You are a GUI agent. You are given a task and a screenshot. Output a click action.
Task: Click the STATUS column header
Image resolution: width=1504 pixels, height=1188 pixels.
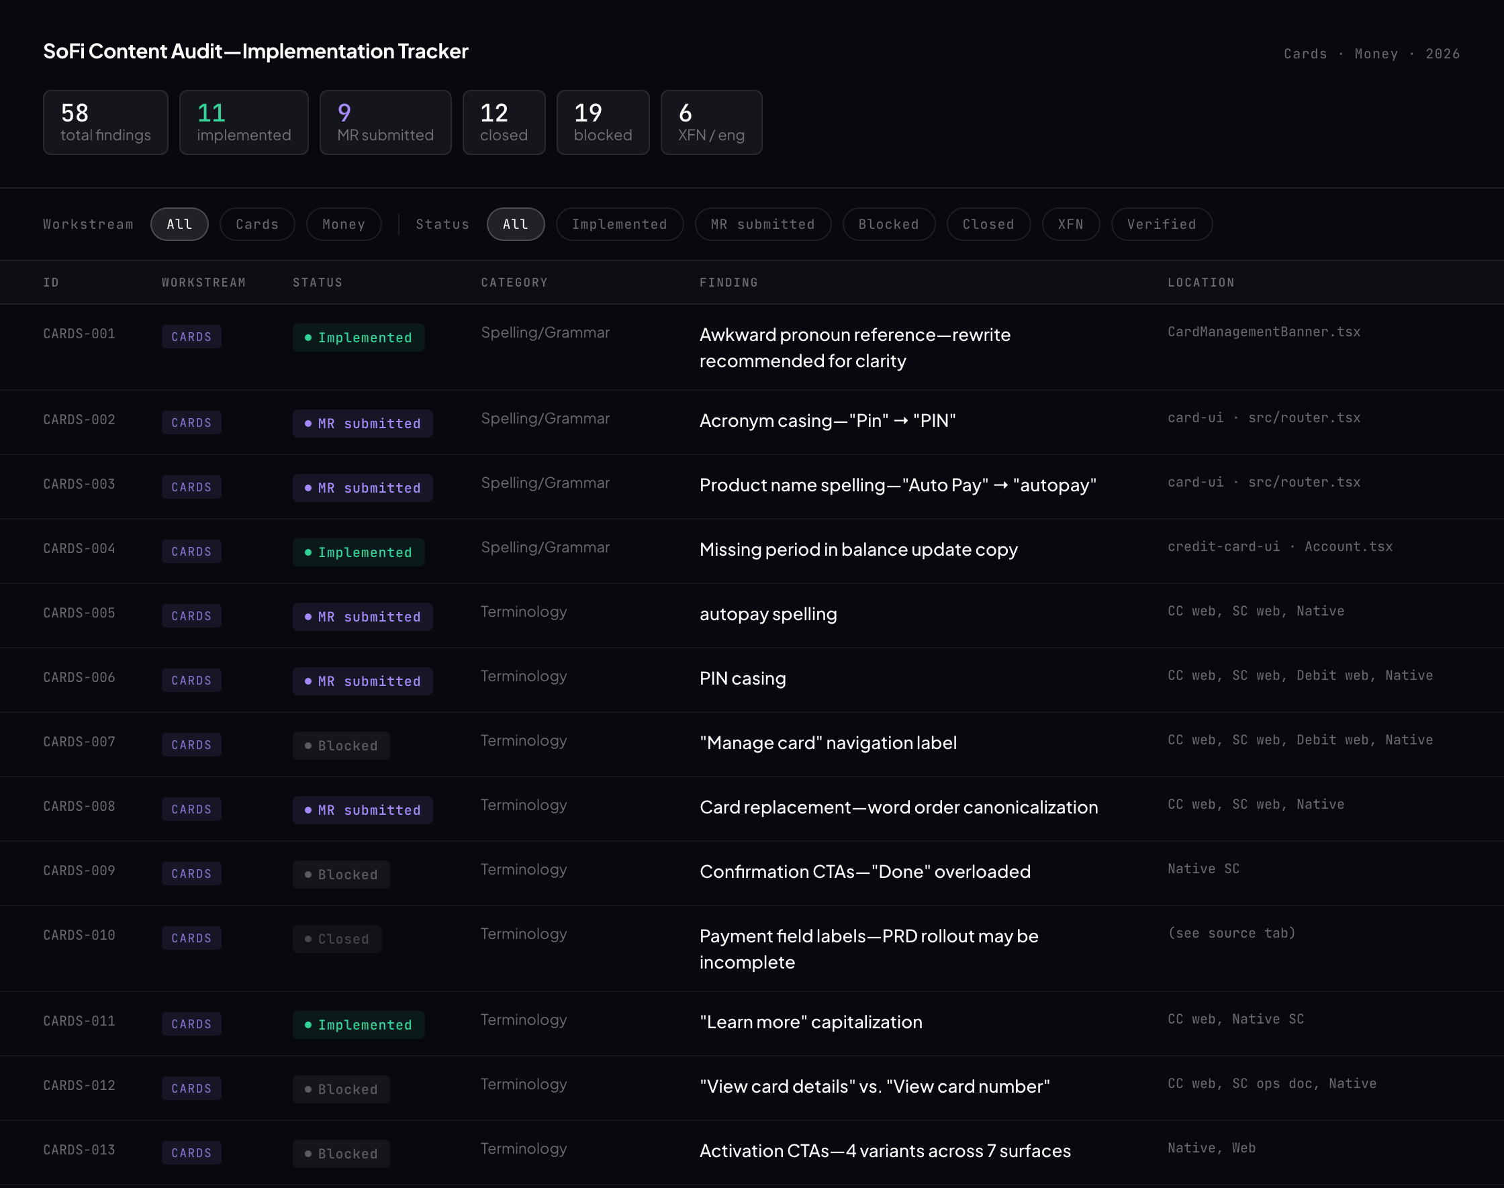click(318, 283)
